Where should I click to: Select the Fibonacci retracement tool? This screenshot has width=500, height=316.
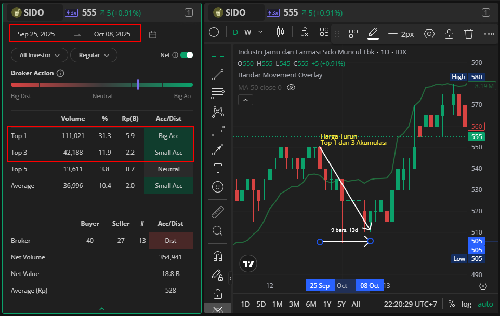click(x=218, y=93)
